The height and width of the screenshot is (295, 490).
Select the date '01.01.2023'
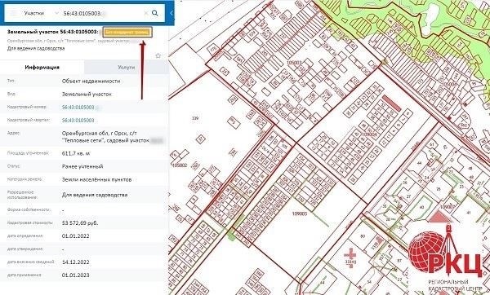coord(75,275)
